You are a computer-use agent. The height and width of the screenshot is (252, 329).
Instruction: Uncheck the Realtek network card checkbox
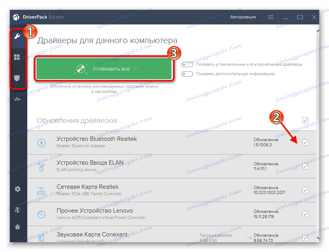(305, 190)
